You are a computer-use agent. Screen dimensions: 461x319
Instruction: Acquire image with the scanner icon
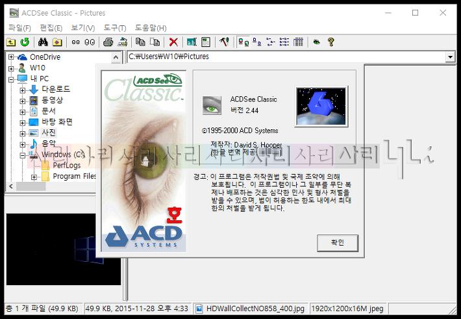pos(122,42)
